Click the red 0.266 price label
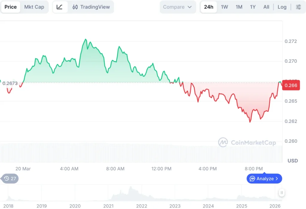Viewport: 306px width, 209px height. coord(291,85)
